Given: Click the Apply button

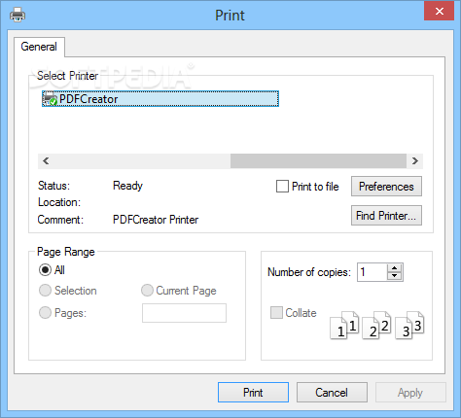Looking at the screenshot, I should click(410, 393).
